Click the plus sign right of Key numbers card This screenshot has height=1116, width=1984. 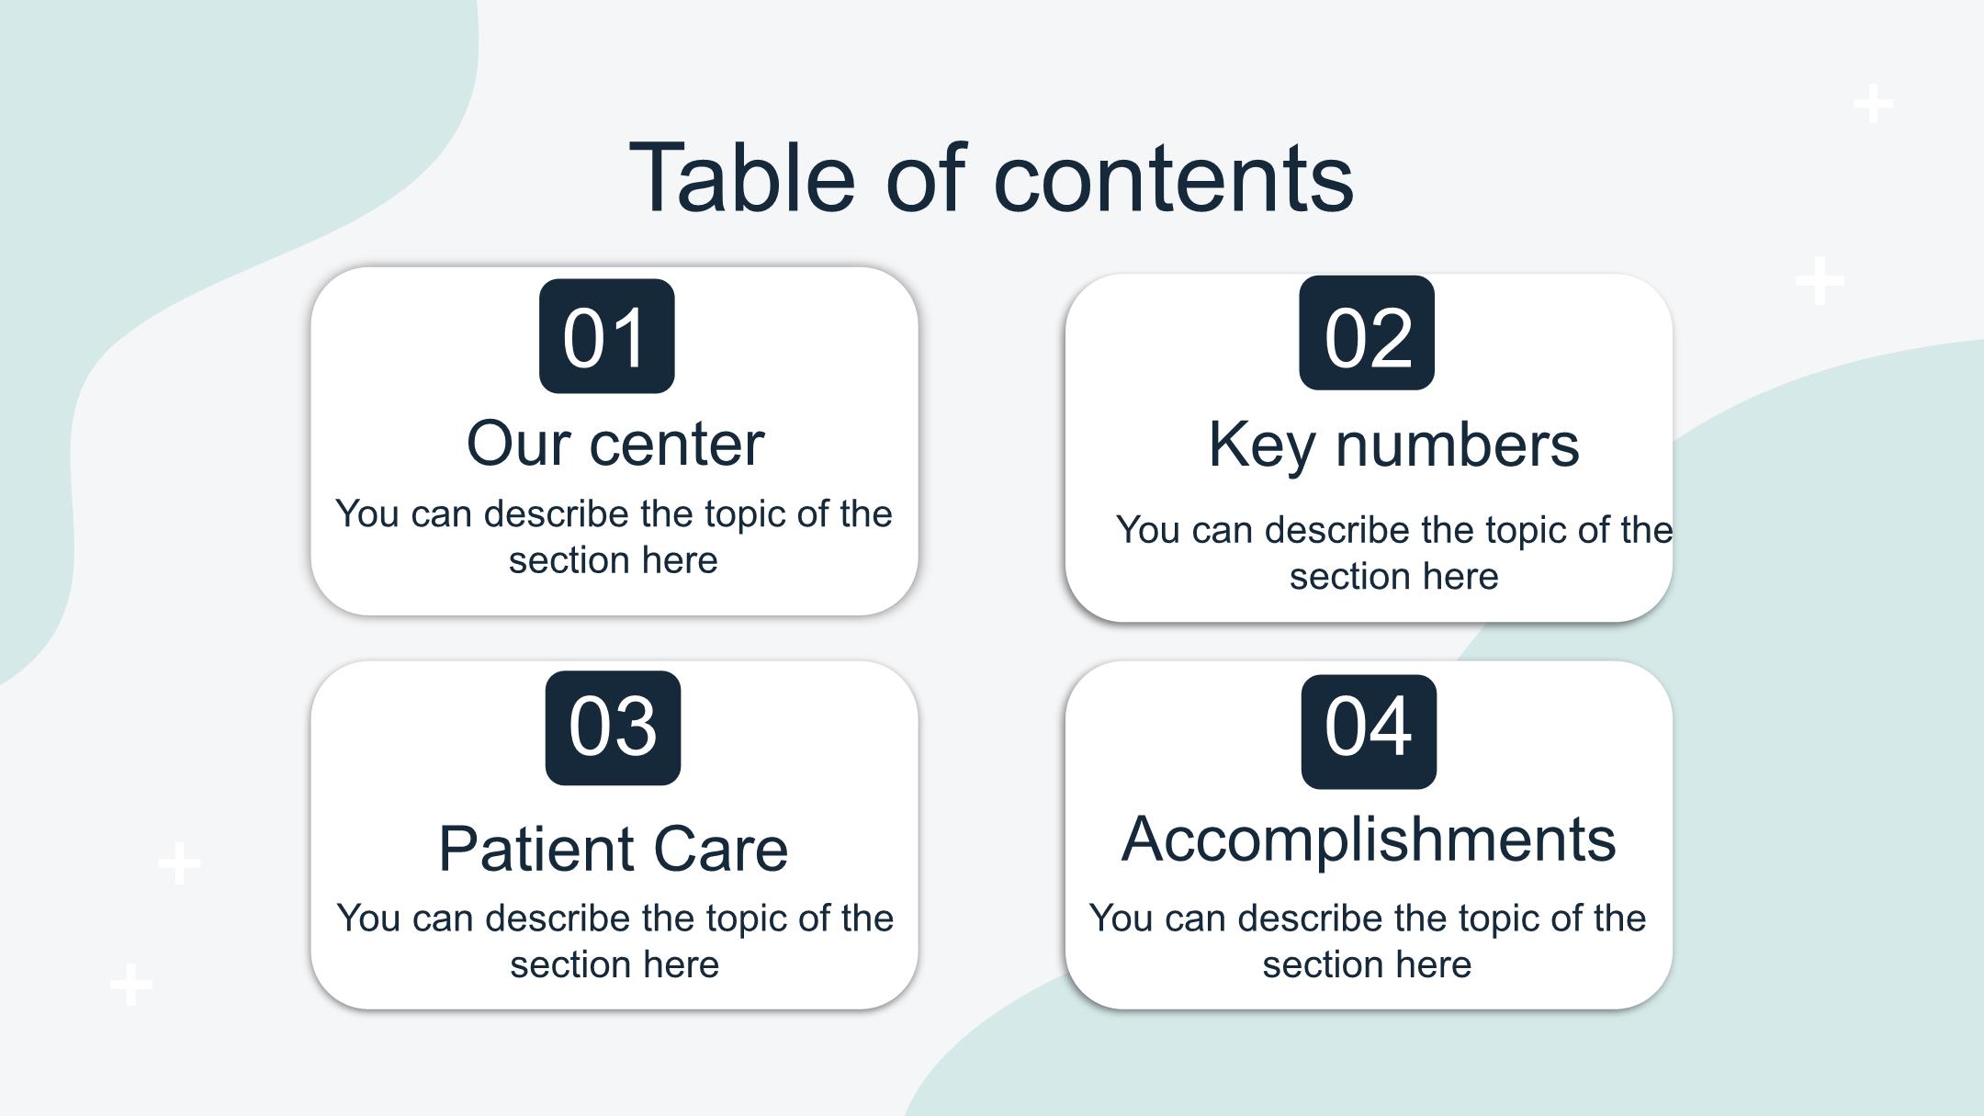pyautogui.click(x=1820, y=281)
